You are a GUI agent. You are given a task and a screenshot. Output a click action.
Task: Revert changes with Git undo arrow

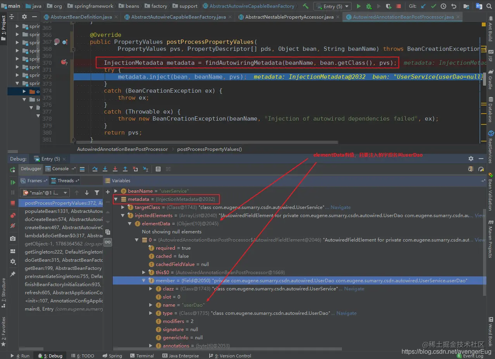point(454,6)
